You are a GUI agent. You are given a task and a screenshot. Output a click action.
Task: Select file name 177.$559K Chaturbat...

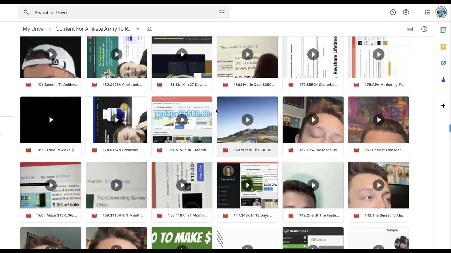click(319, 85)
